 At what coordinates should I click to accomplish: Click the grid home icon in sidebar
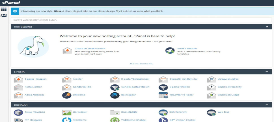click(4, 9)
